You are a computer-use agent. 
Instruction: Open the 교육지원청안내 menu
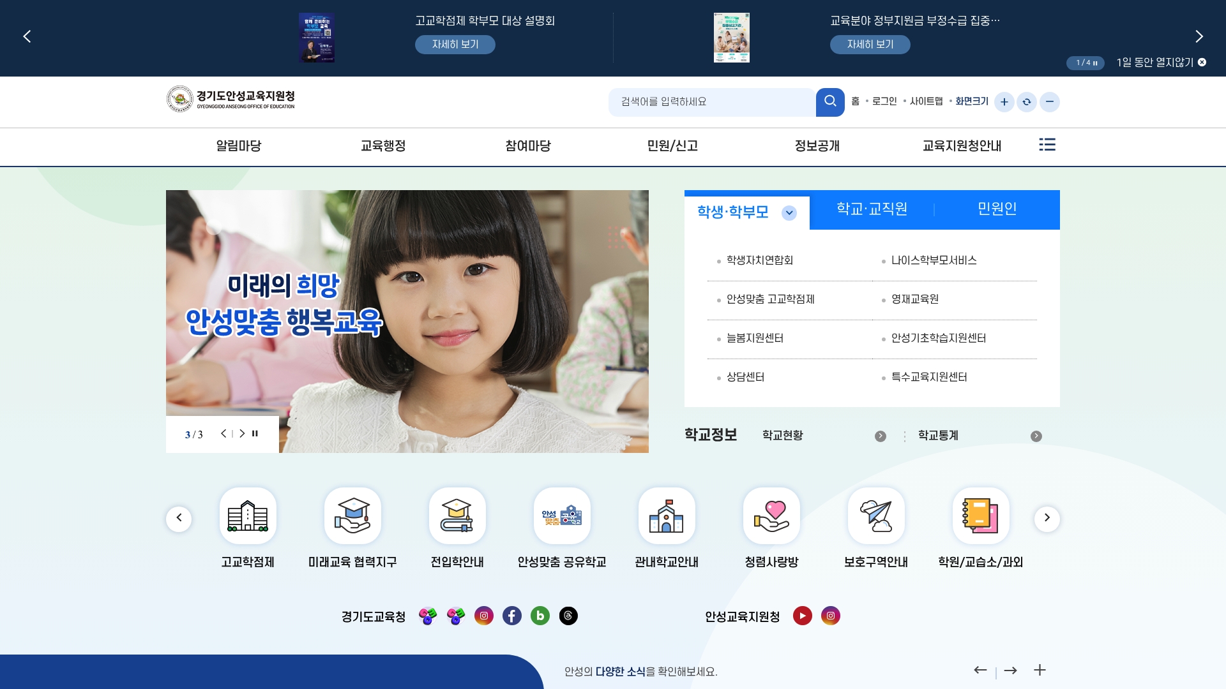pos(962,146)
